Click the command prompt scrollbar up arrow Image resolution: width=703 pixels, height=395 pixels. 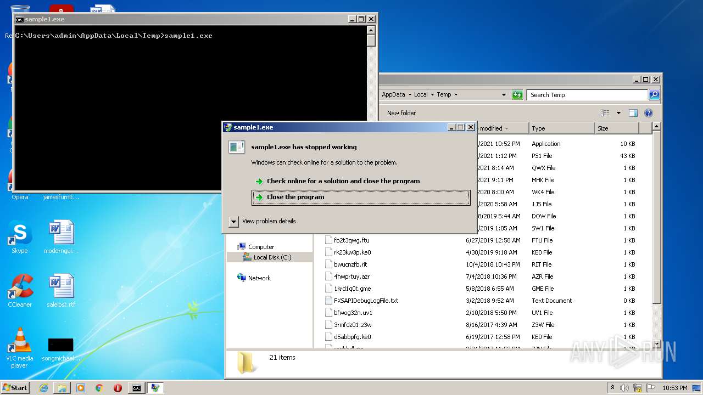(x=371, y=30)
